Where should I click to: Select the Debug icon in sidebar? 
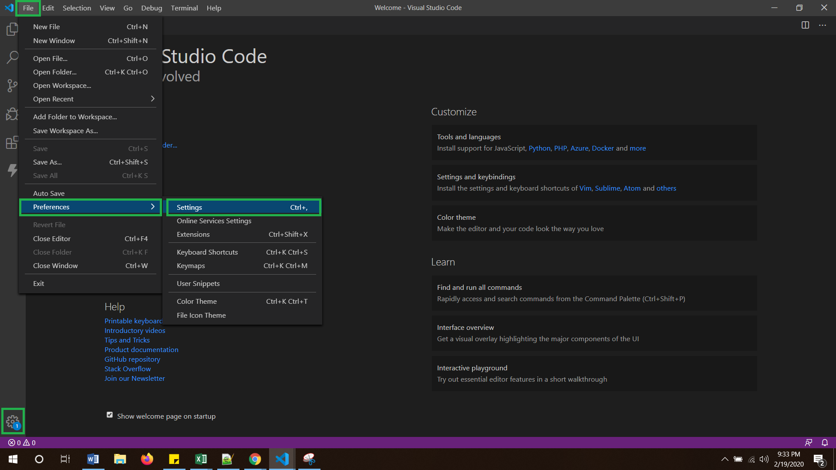click(x=12, y=114)
